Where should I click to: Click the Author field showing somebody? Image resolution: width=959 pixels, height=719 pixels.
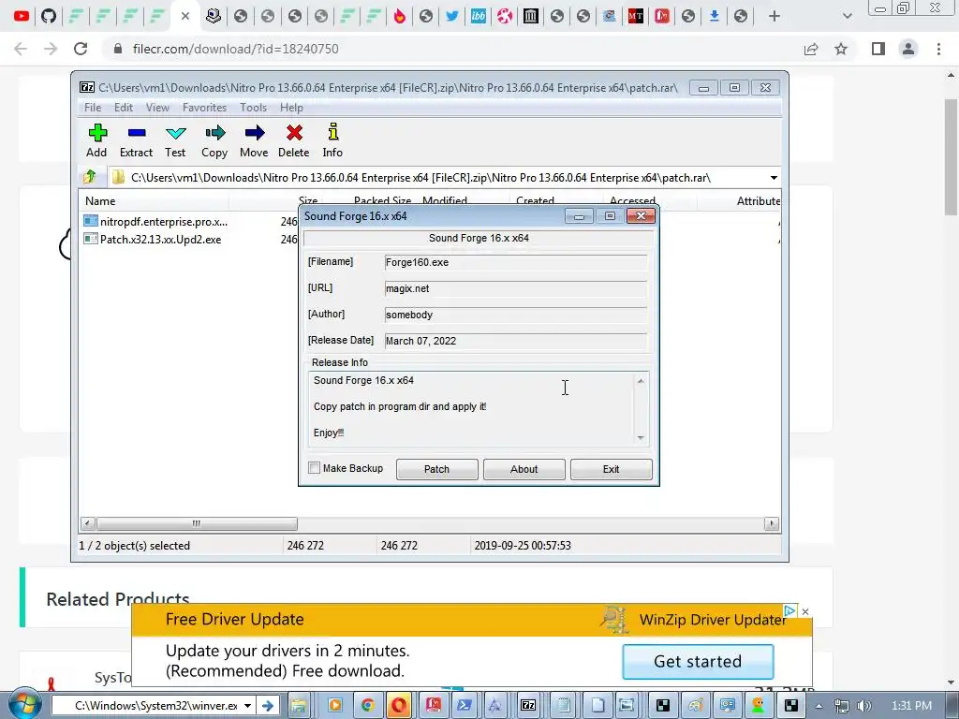(x=516, y=315)
